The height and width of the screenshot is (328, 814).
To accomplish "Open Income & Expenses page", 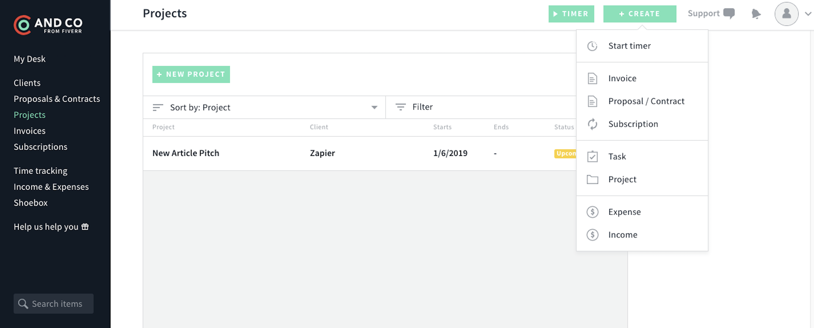I will point(51,187).
